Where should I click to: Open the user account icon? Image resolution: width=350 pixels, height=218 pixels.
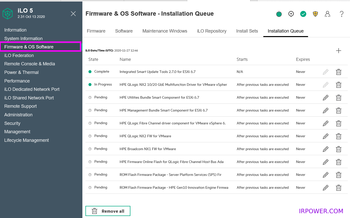[328, 14]
